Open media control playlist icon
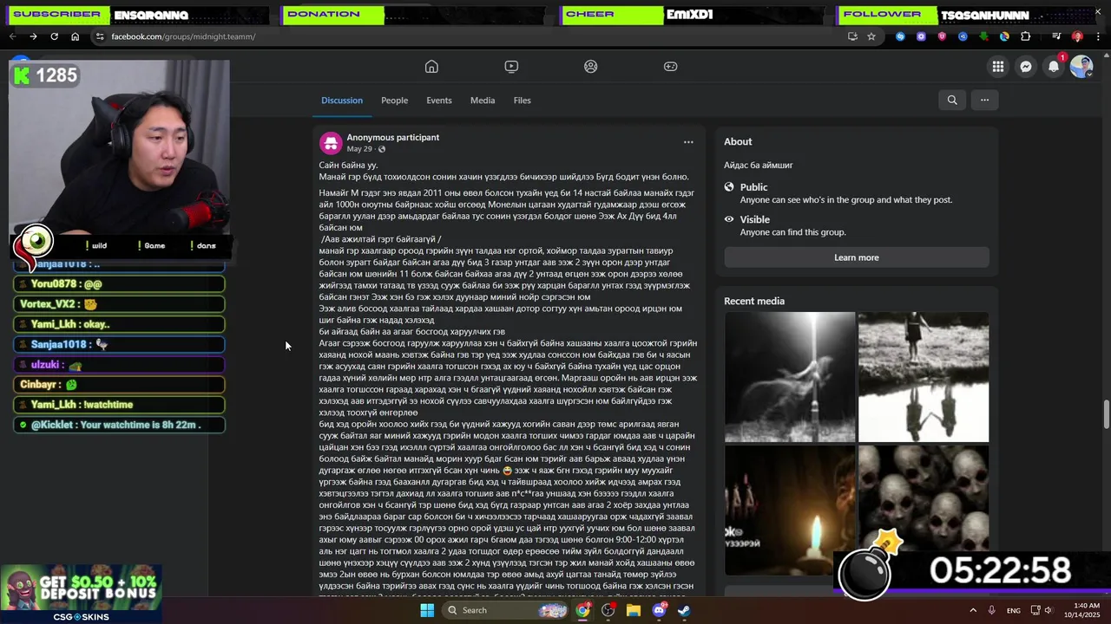 (x=1056, y=36)
